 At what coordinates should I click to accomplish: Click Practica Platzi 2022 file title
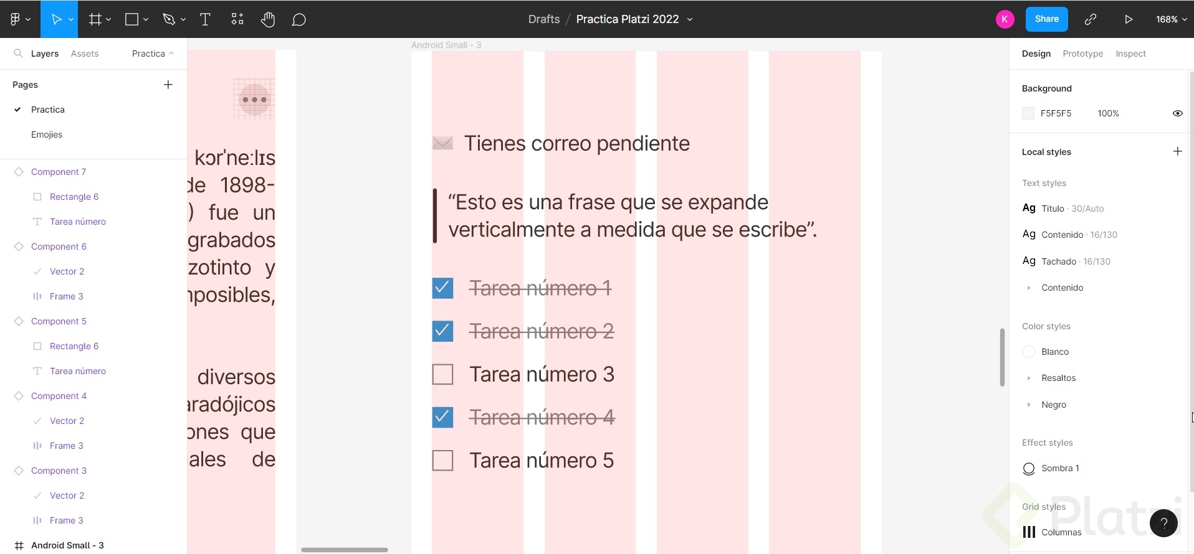(x=628, y=19)
